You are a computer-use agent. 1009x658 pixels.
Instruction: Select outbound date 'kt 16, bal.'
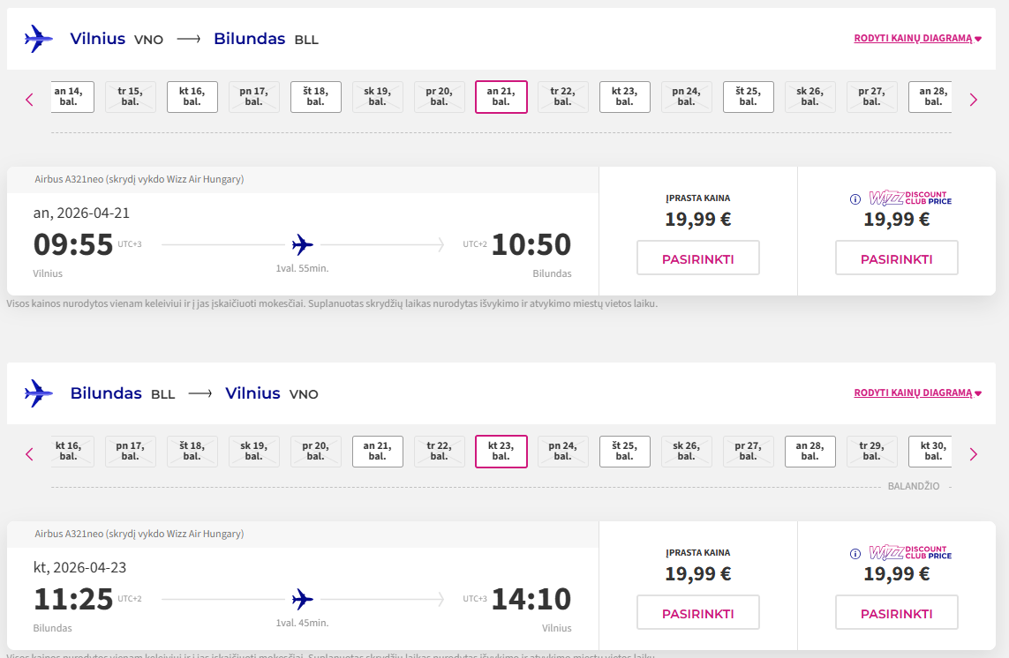coord(192,96)
